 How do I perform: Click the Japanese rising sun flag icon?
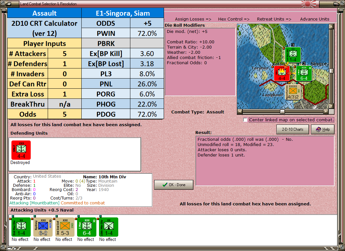point(308,4)
